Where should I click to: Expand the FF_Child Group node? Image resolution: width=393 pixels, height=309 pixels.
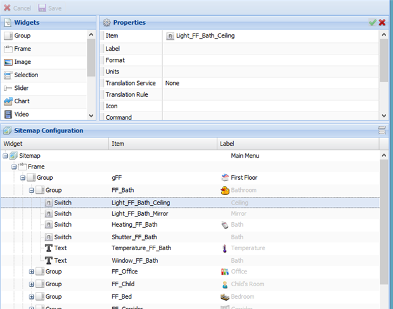pyautogui.click(x=32, y=284)
